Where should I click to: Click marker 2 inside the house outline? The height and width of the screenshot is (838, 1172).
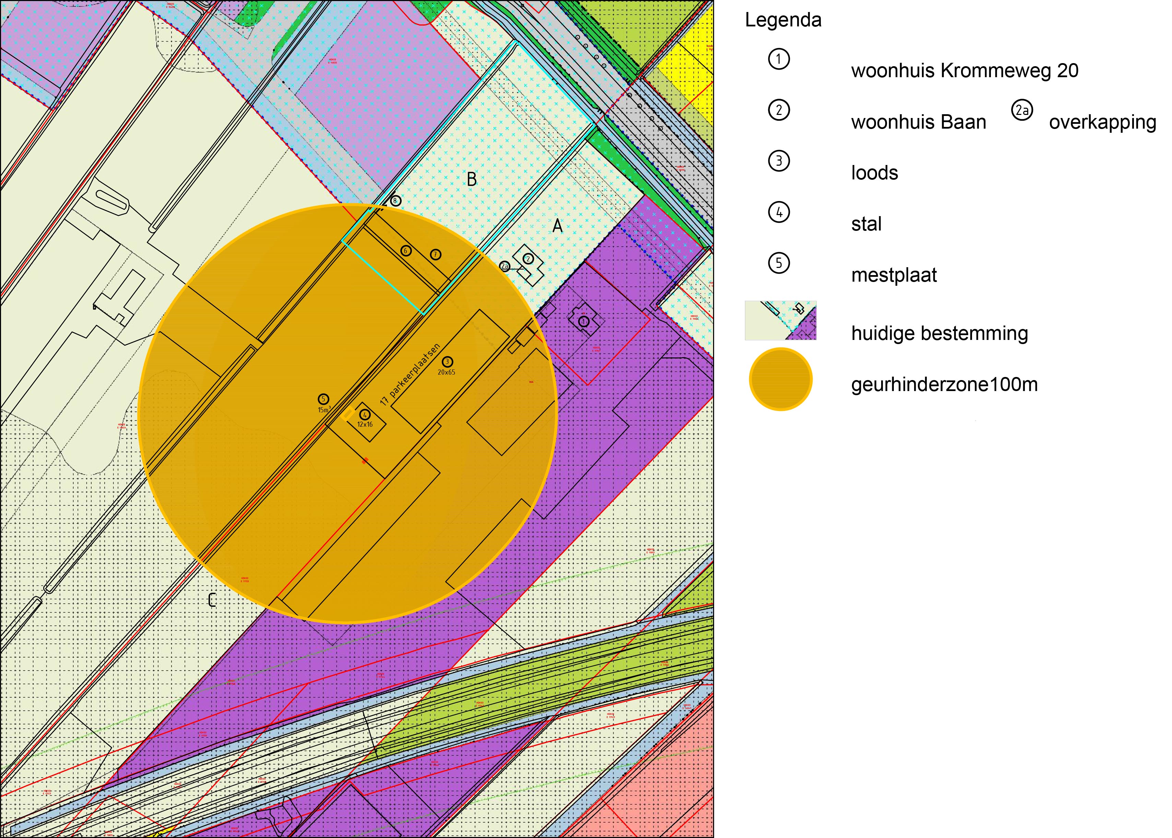coord(528,258)
